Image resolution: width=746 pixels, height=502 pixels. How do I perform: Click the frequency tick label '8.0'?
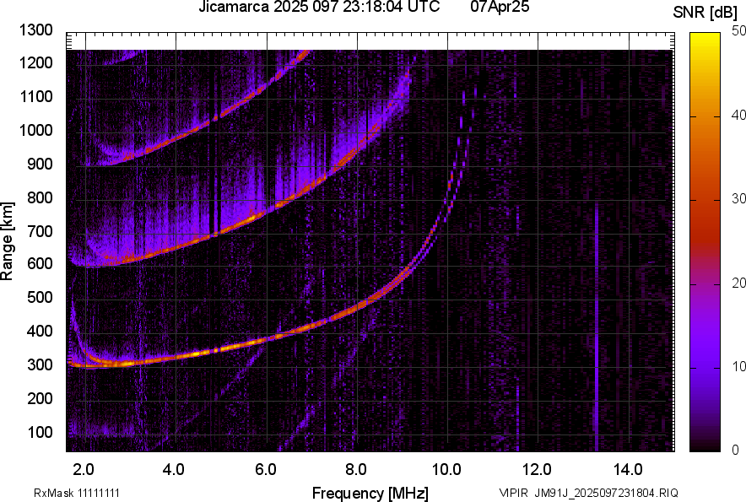tap(356, 470)
